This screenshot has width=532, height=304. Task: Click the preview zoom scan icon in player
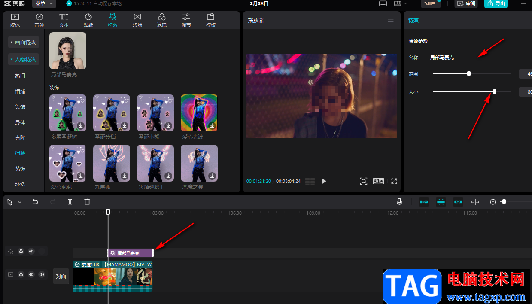tap(363, 181)
